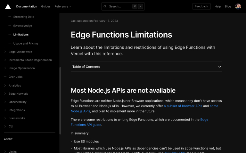
Task: Click the 'Edge Functions Limitations' title
Action: [x=121, y=35]
